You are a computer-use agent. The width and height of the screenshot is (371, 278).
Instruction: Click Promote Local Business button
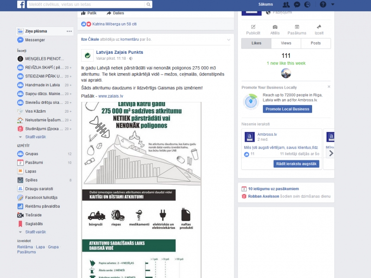[288, 109]
